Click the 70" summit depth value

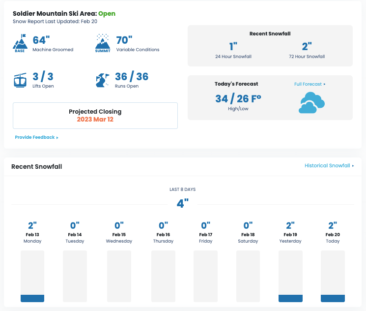click(x=124, y=40)
